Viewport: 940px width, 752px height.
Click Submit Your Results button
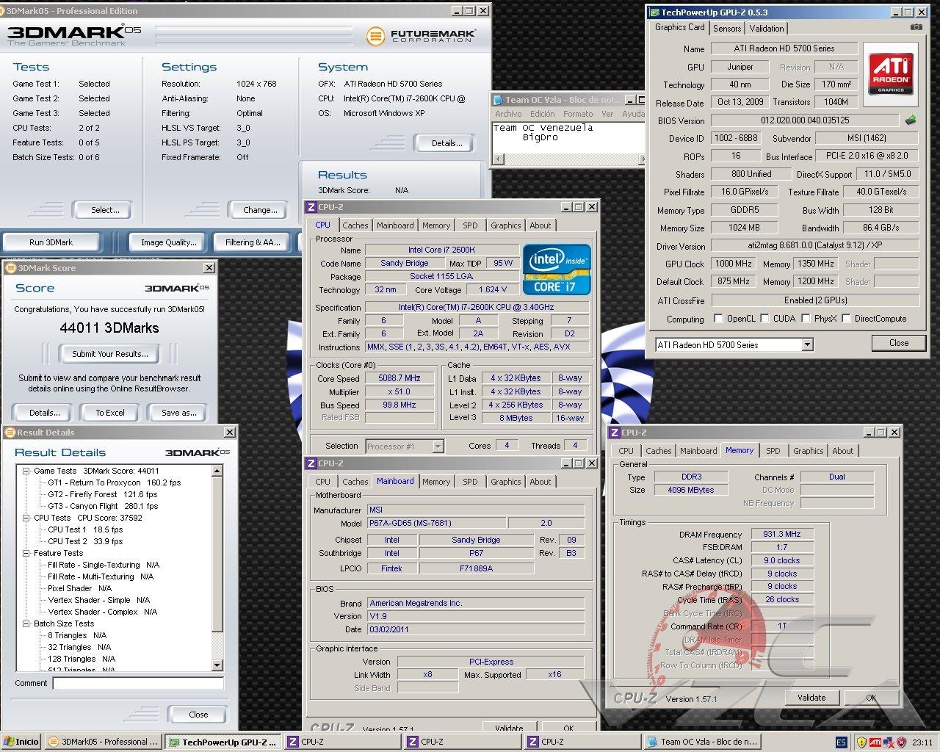pos(110,354)
